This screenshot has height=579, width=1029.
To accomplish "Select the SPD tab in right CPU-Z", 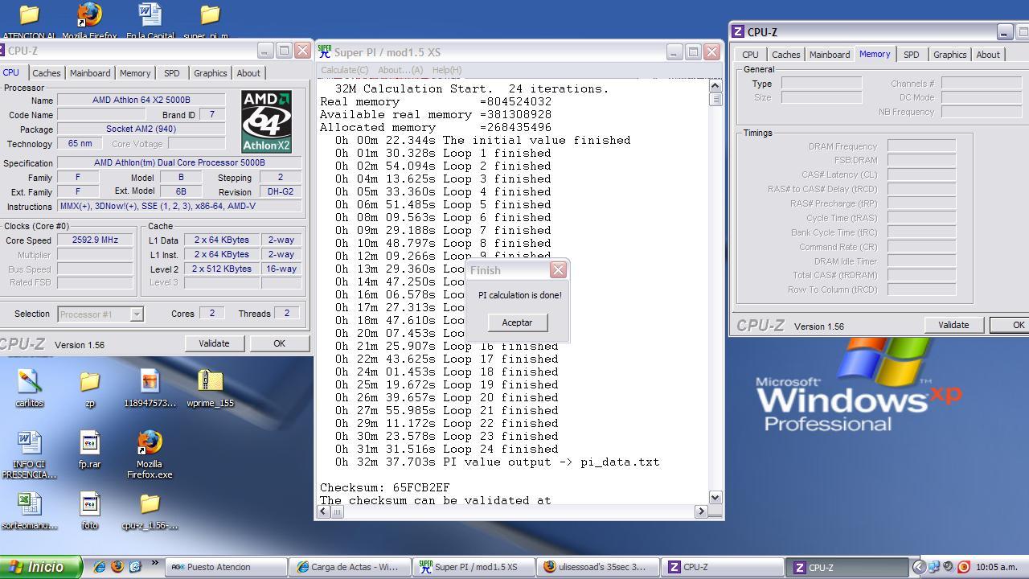I will pos(911,55).
